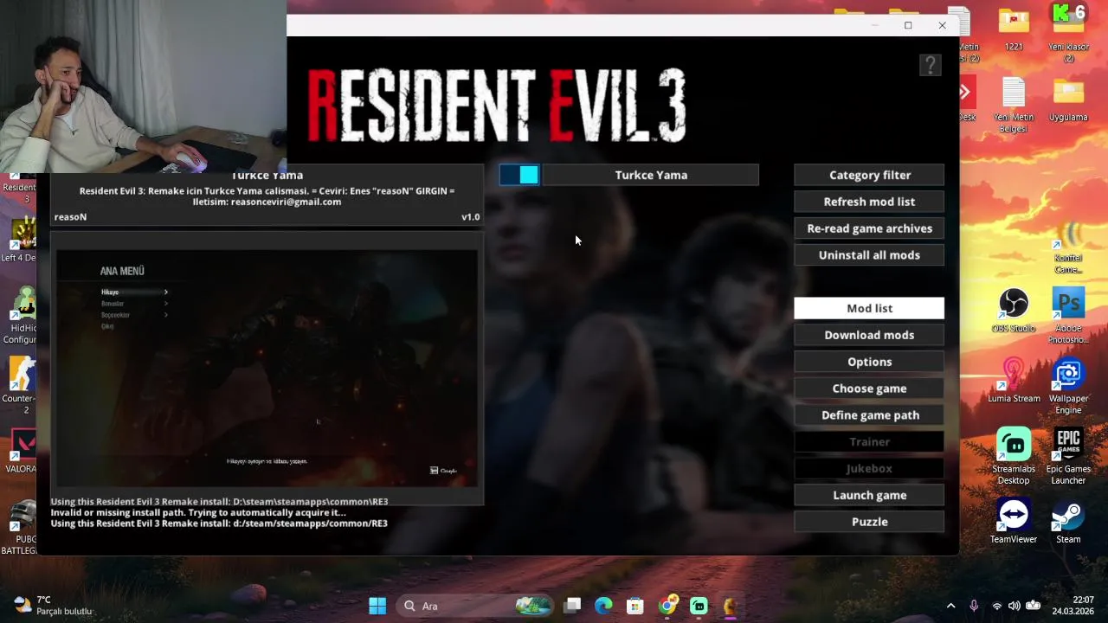Open the Lumia Stream shortcut
1108x623 pixels.
pyautogui.click(x=1013, y=381)
